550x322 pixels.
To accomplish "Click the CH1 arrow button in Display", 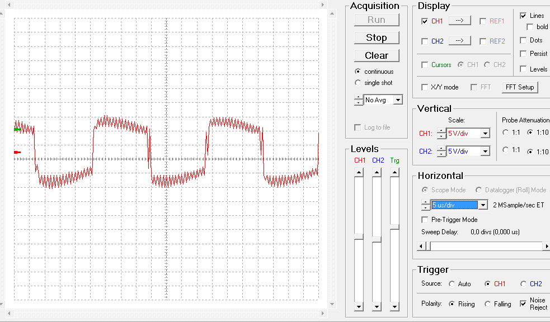I will click(x=459, y=21).
